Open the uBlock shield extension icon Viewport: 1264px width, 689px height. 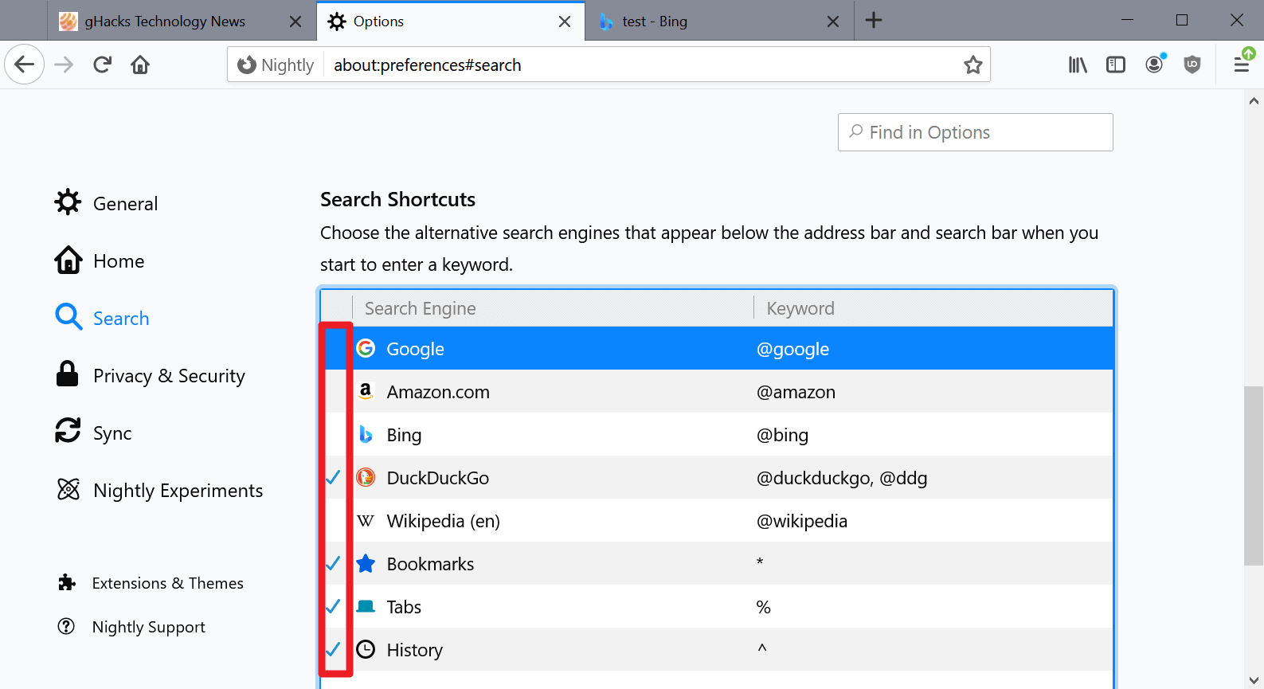click(x=1192, y=65)
